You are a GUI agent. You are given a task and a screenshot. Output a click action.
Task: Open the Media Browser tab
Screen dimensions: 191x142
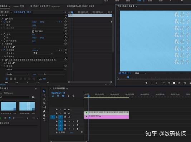tap(5, 123)
